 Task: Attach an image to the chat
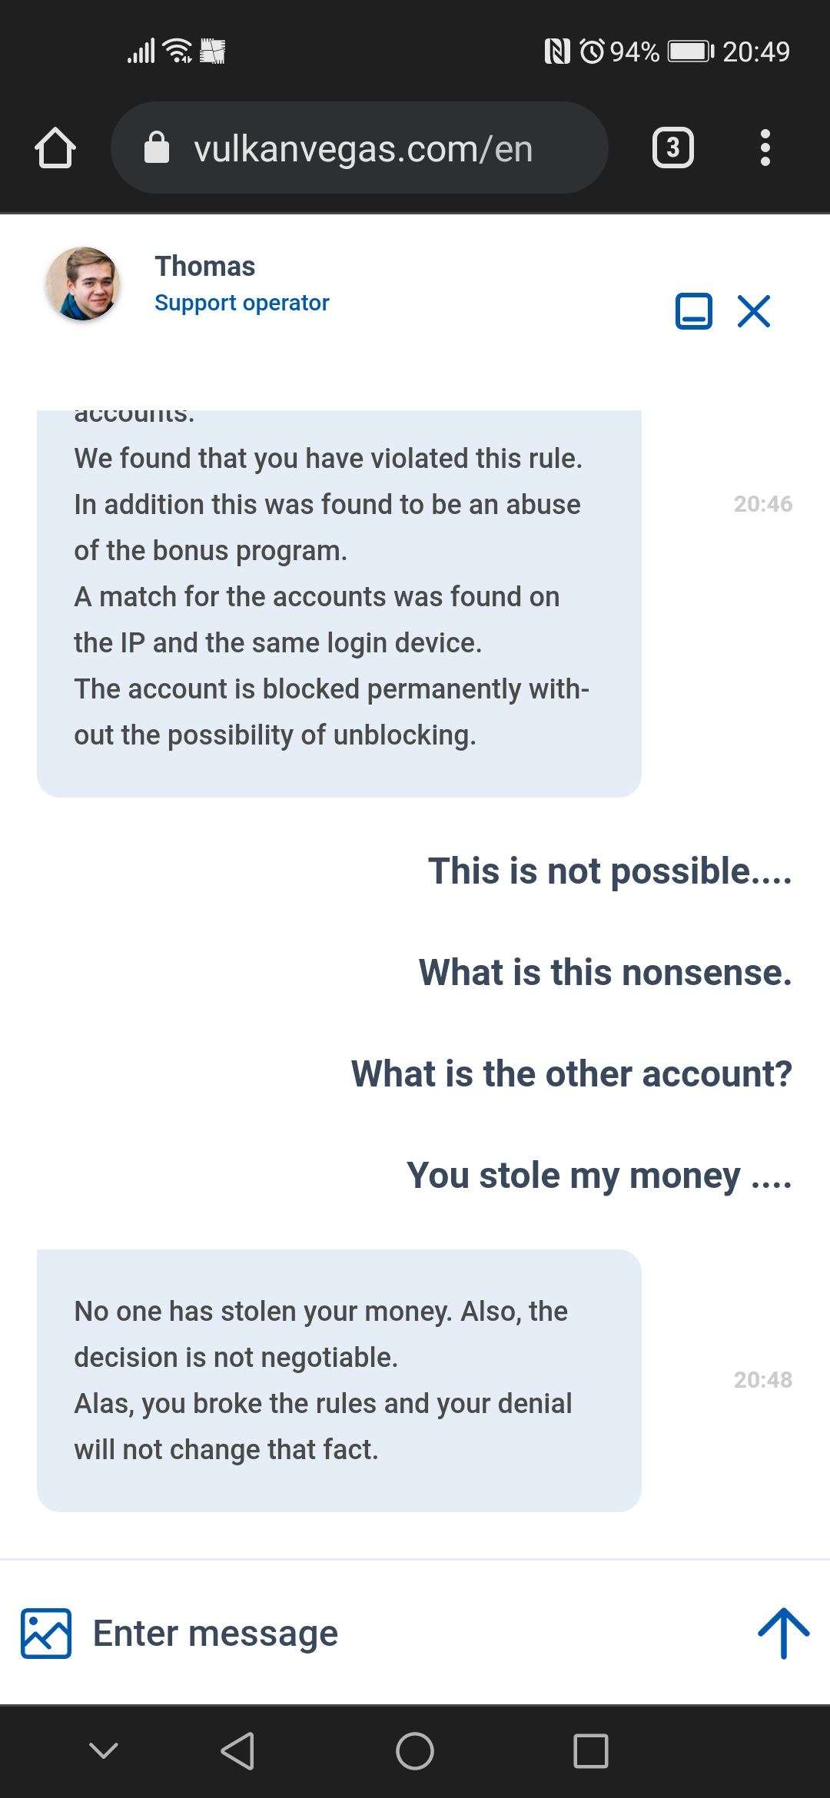tap(46, 1633)
